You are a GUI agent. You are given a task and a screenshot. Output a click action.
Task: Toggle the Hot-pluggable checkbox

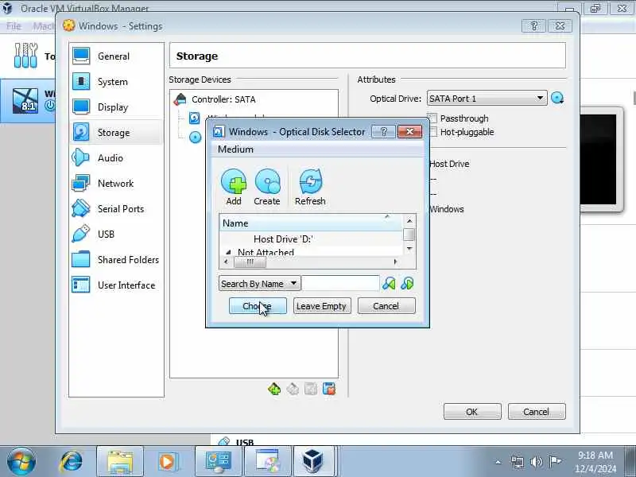(432, 132)
